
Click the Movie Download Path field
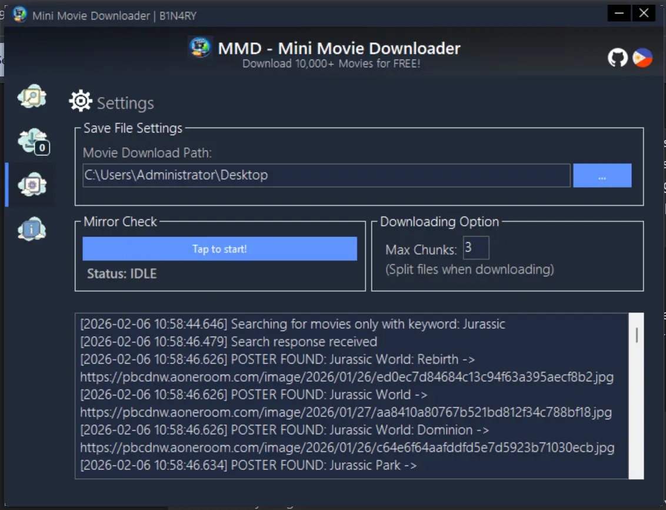point(326,175)
